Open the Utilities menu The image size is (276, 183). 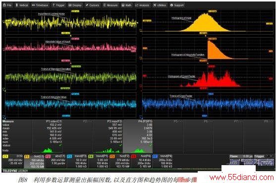(160, 5)
